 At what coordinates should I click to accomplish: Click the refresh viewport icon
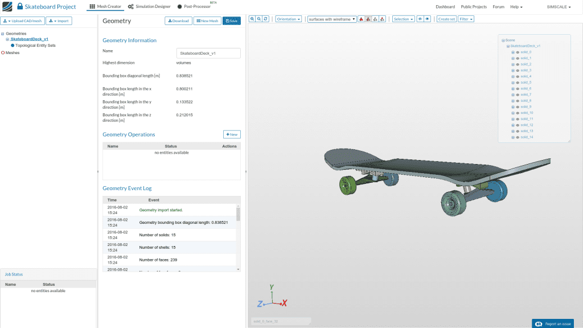click(266, 19)
